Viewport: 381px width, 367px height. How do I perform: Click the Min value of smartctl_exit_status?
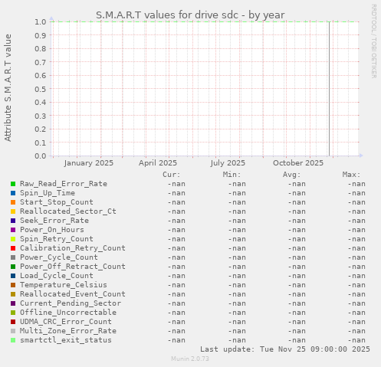tap(237, 340)
